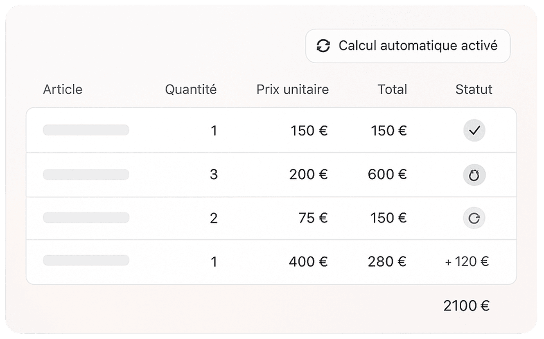
Task: Toggle the Calcul automatique activé button
Action: tap(408, 46)
